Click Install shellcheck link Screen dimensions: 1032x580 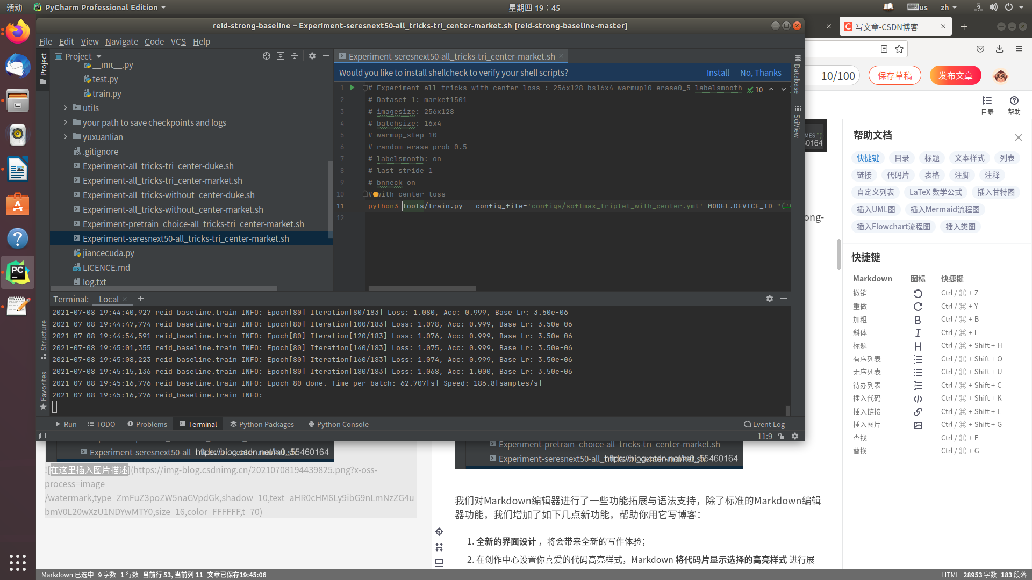coord(718,73)
